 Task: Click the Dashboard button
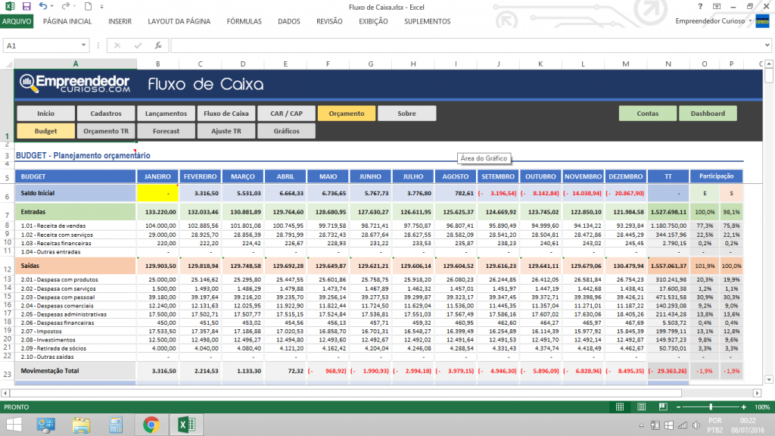(x=708, y=114)
